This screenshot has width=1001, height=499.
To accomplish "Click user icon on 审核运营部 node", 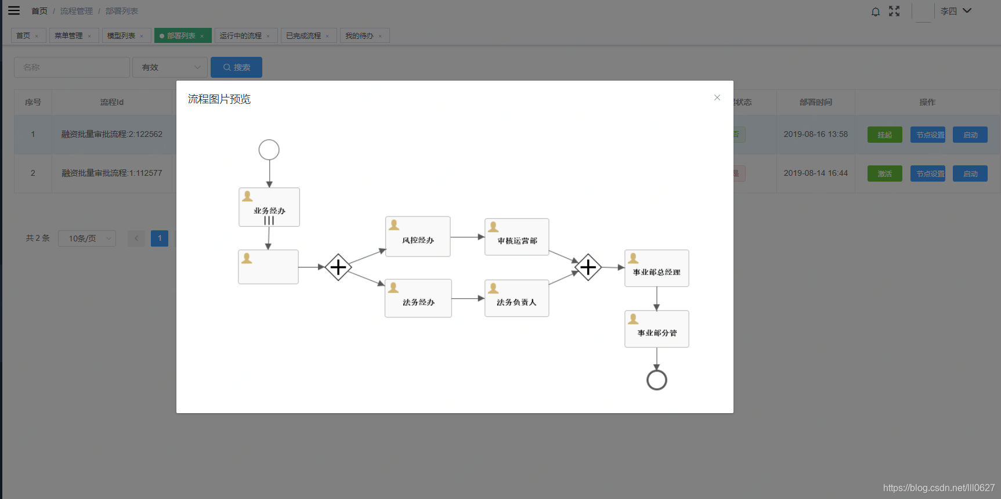I will (x=493, y=226).
